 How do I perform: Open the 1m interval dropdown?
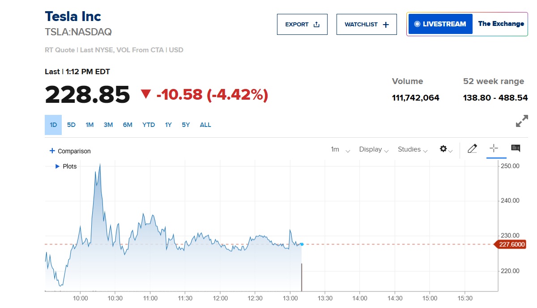click(x=340, y=149)
